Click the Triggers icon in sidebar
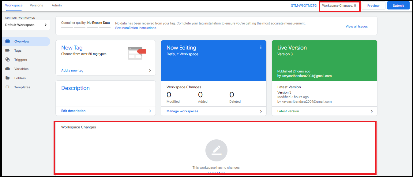Viewport: 413px width, 177px height. pyautogui.click(x=8, y=60)
